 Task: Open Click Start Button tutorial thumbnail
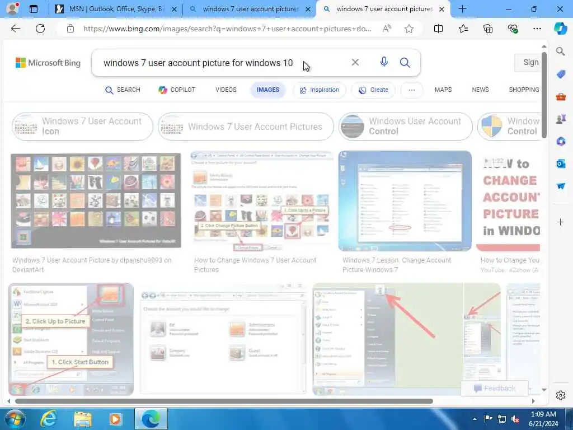tap(71, 339)
